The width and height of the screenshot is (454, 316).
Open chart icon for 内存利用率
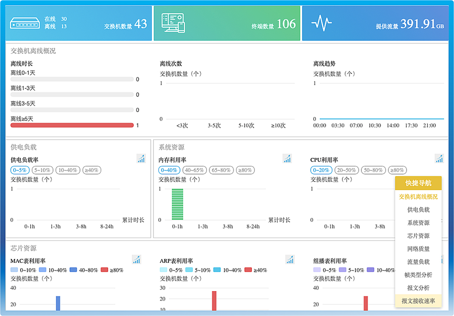[287, 159]
